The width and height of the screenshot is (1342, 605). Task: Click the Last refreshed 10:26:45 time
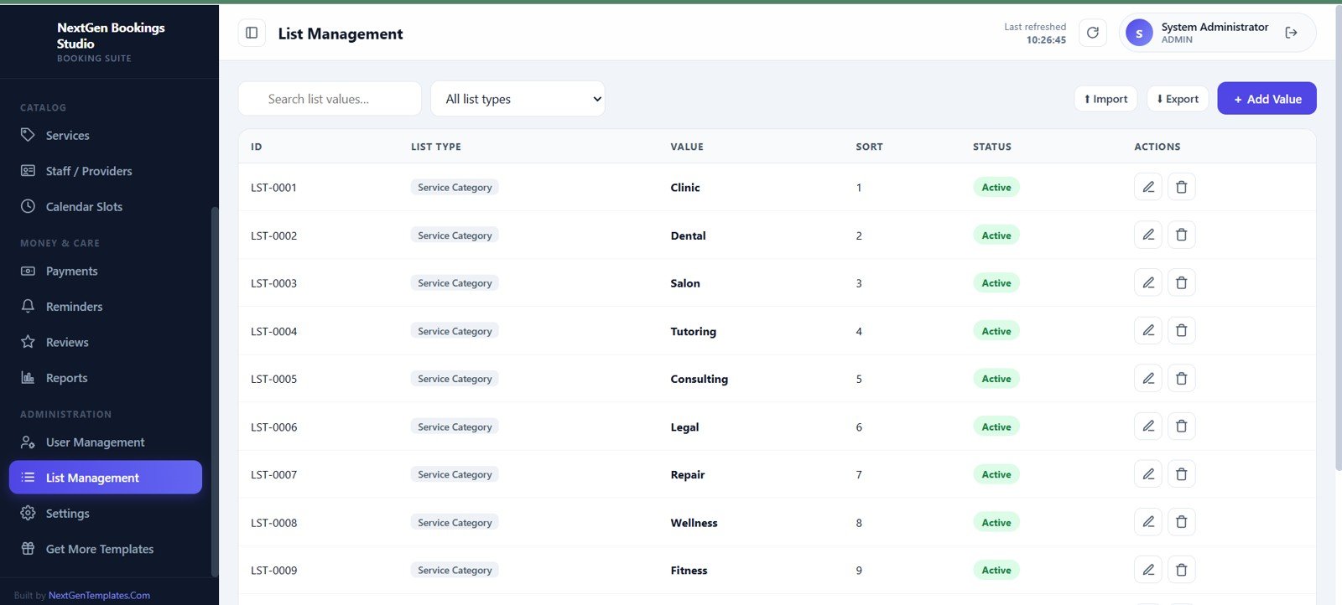tap(1046, 40)
